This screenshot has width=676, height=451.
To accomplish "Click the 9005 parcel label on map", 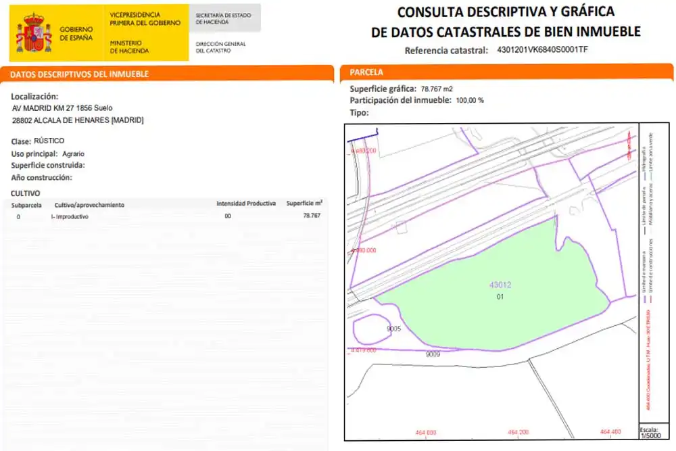I will coord(393,329).
